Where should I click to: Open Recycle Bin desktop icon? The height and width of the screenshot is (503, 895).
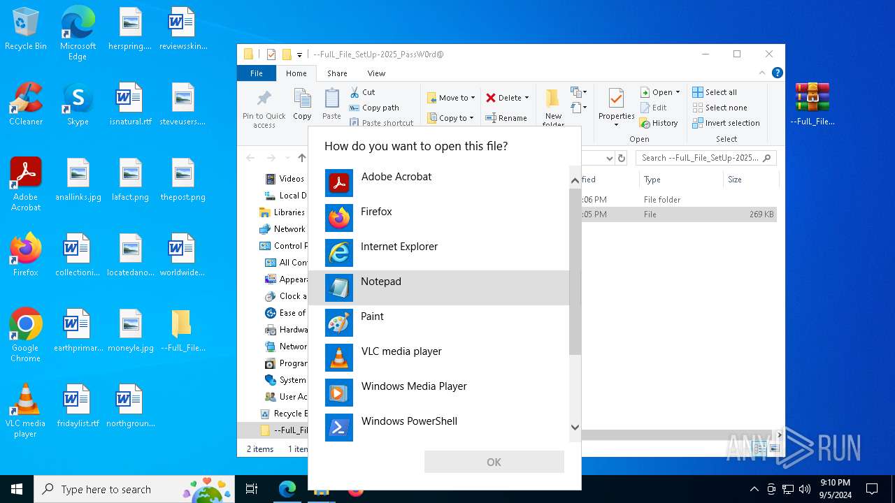(26, 29)
